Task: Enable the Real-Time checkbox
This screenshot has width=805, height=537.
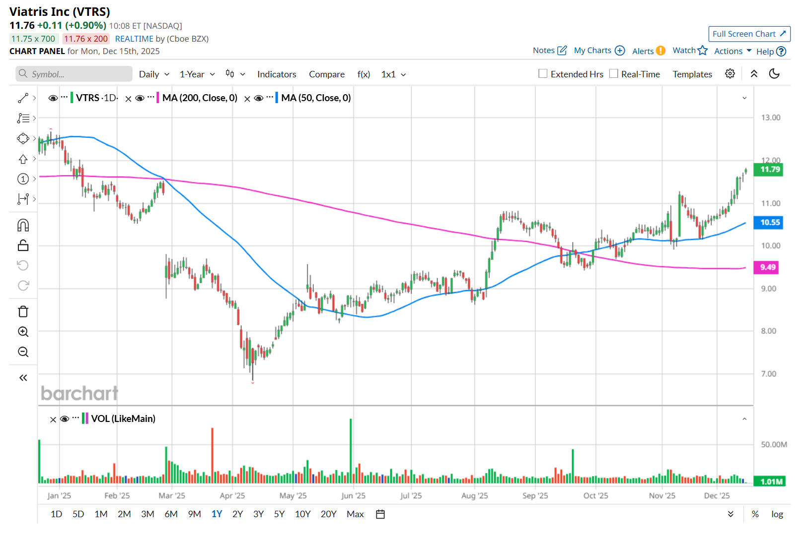Action: pos(614,74)
